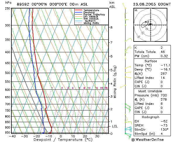The width and height of the screenshot is (184, 142).
Task: Click the date text 23.08.2003 00GMT
Action: [x=152, y=4]
